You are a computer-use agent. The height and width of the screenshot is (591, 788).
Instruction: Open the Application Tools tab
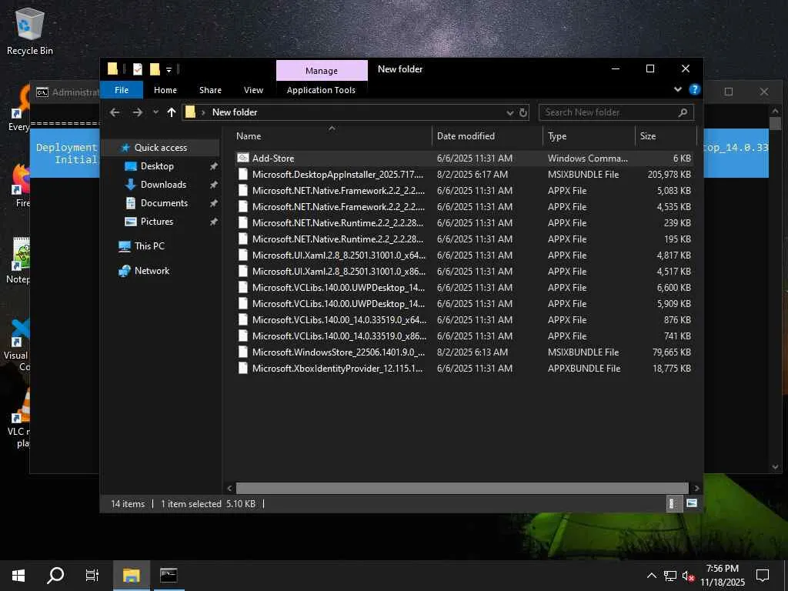point(321,90)
